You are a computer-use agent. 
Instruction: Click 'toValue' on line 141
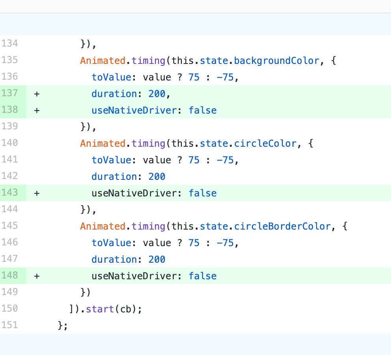[112, 160]
